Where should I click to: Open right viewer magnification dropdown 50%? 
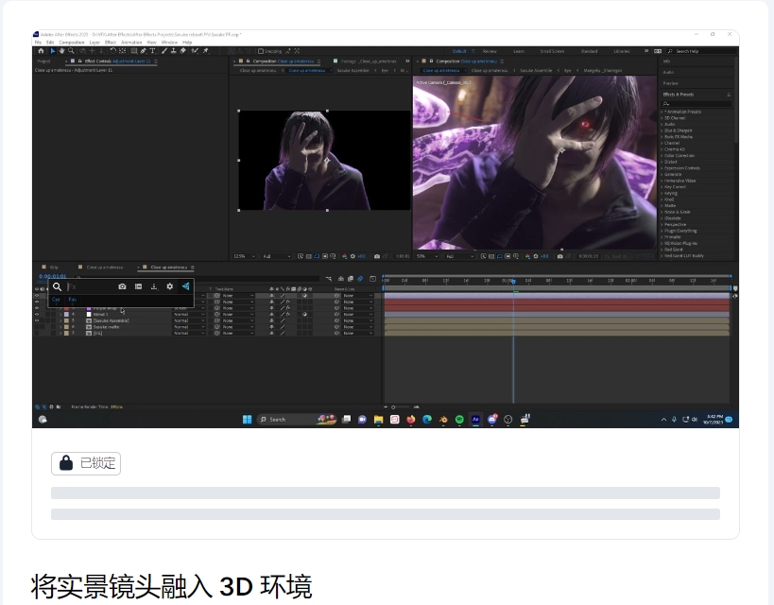427,256
